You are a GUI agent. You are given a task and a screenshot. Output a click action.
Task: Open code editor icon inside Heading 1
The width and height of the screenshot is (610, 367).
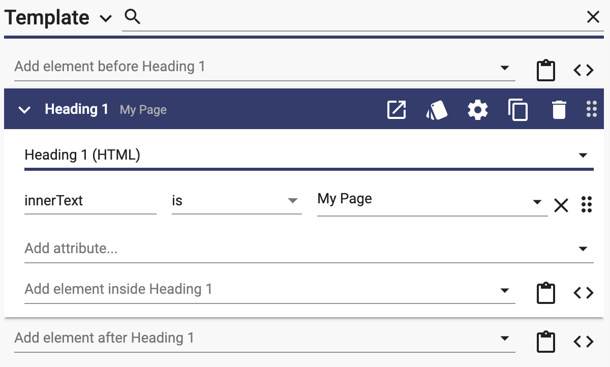click(583, 293)
